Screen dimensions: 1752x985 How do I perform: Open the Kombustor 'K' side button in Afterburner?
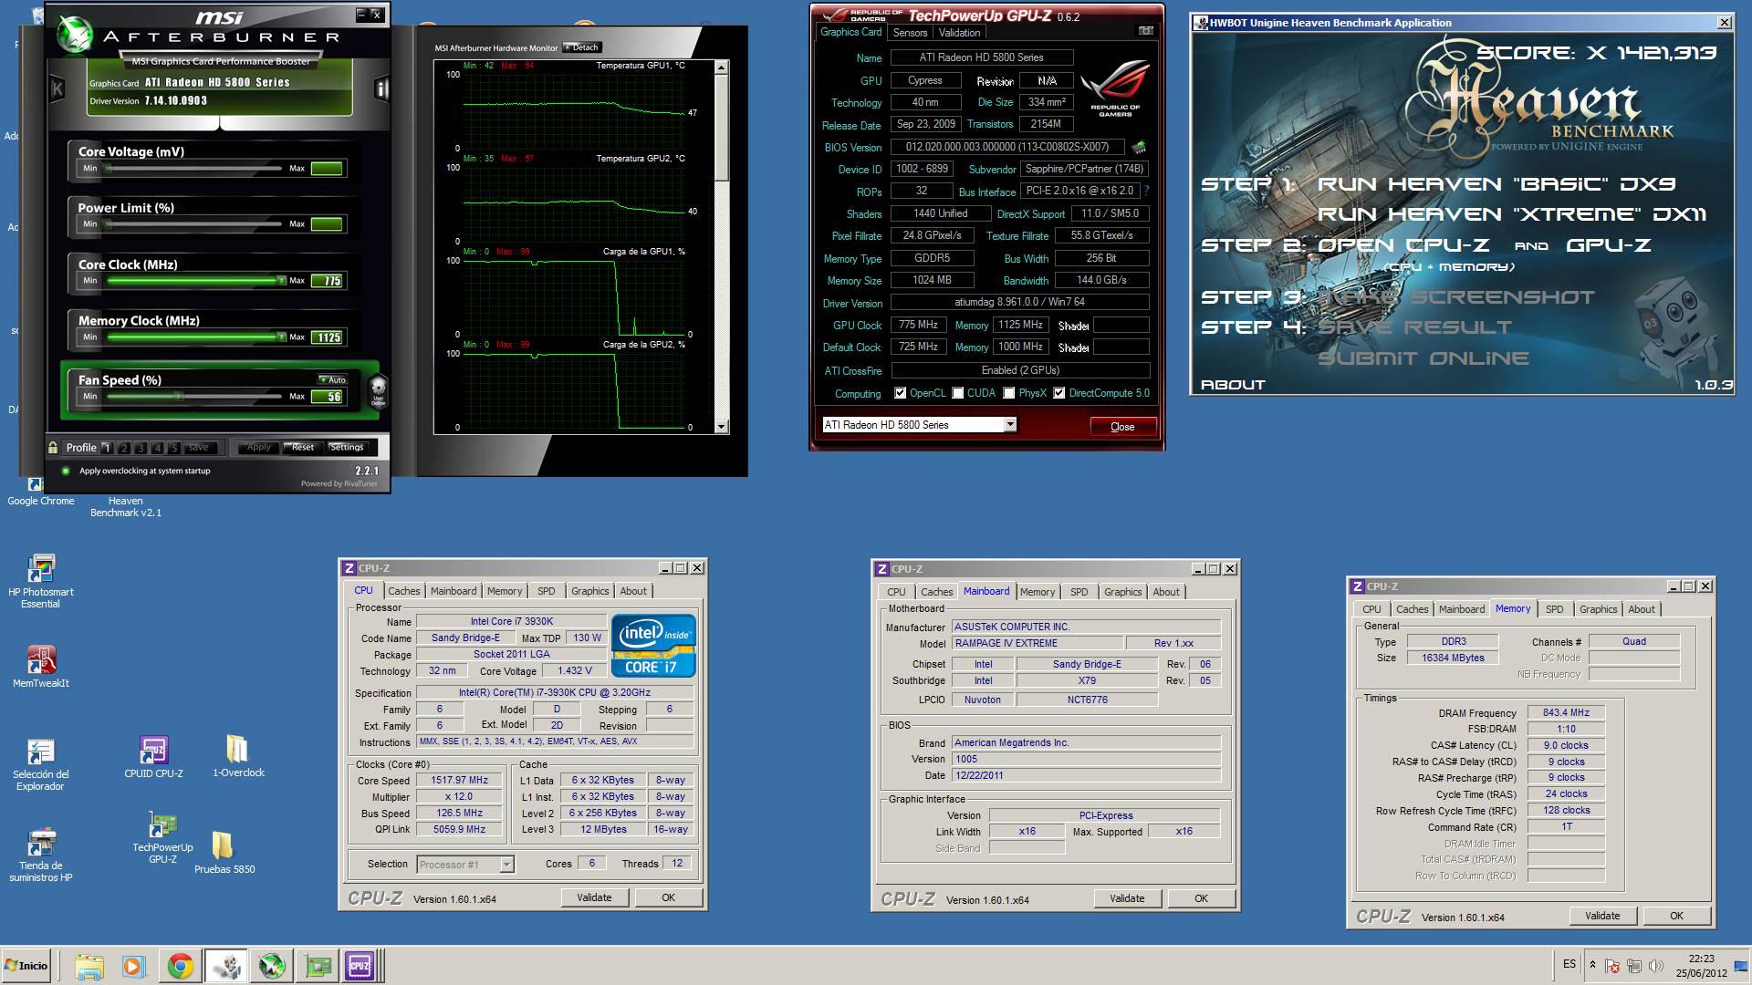[x=58, y=88]
